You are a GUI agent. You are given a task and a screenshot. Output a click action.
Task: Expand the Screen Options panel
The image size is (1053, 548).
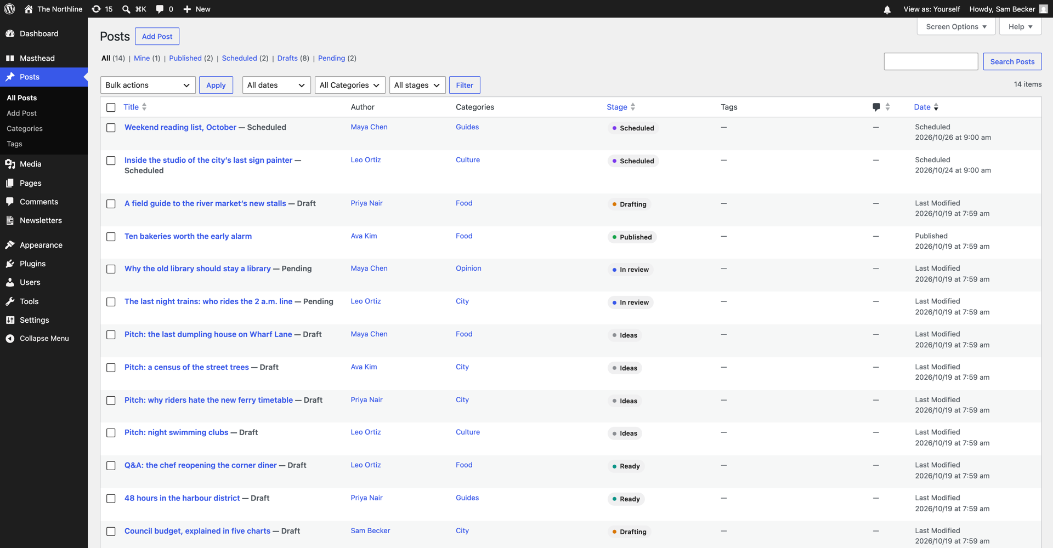[956, 26]
